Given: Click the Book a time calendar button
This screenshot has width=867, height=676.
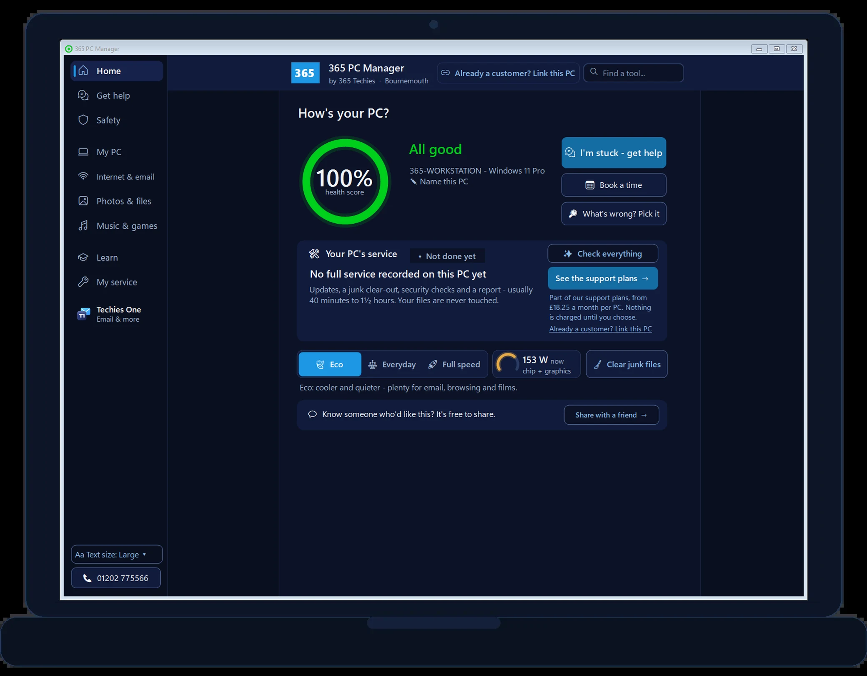Looking at the screenshot, I should (614, 185).
